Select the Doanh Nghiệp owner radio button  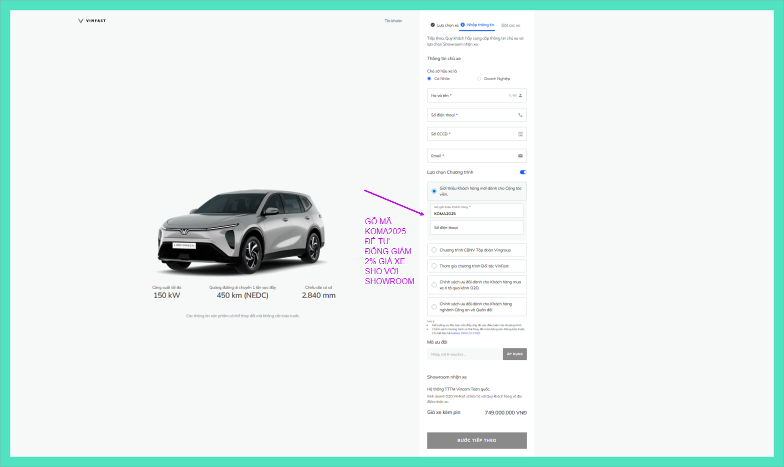tap(479, 79)
